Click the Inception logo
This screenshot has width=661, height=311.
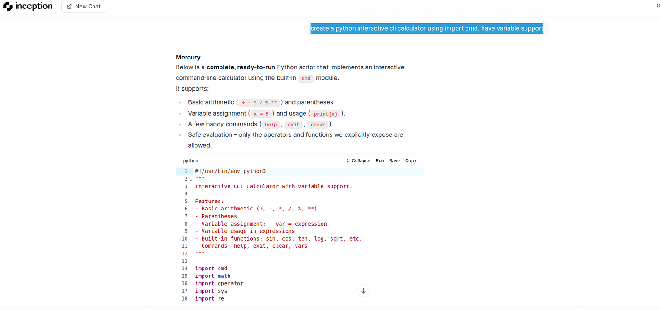(27, 7)
